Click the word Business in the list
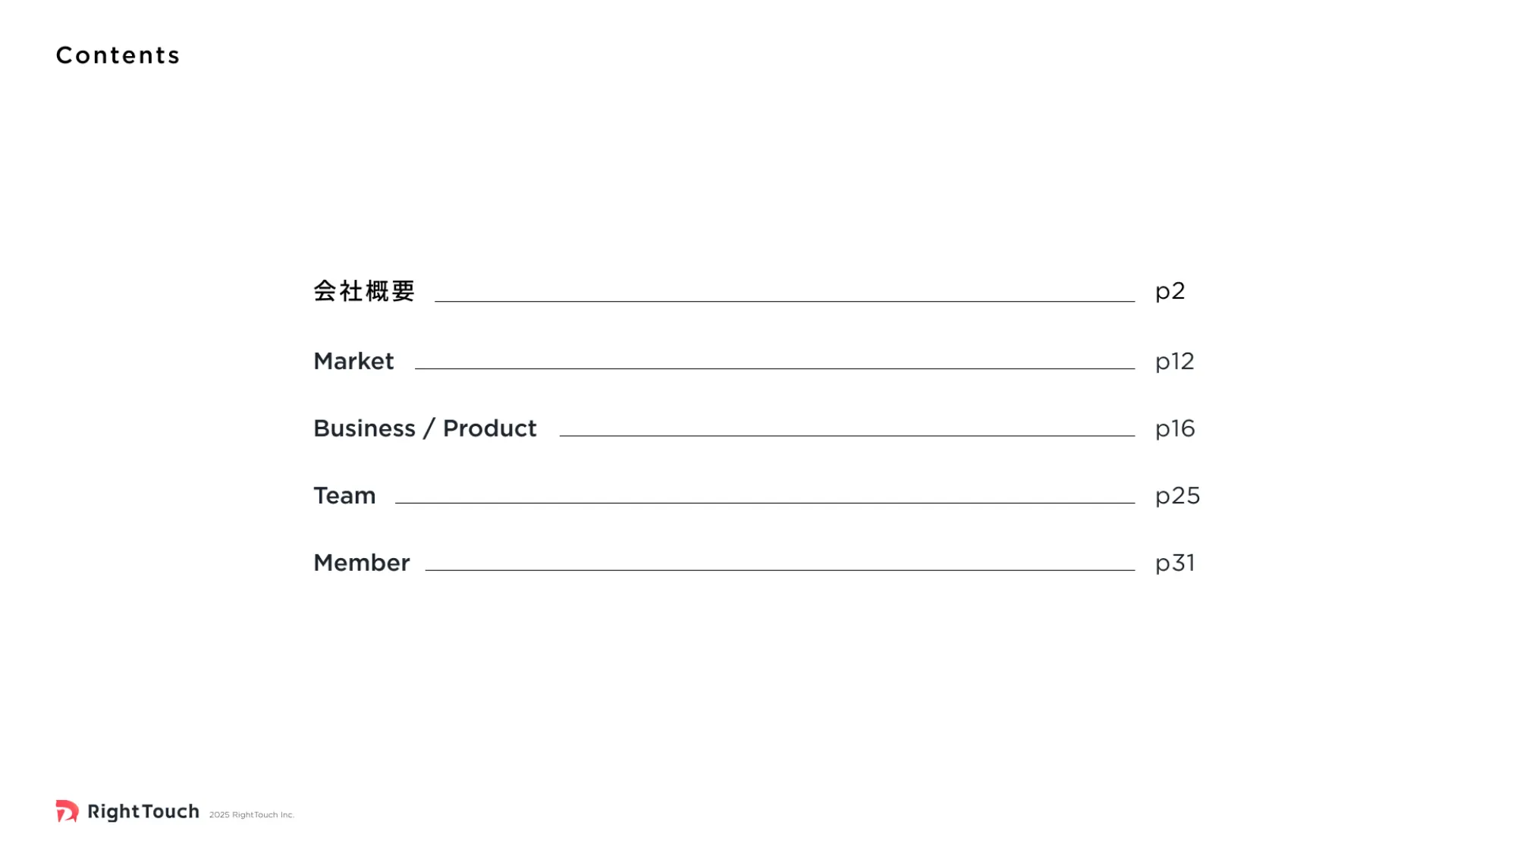The height and width of the screenshot is (853, 1517). pos(365,428)
